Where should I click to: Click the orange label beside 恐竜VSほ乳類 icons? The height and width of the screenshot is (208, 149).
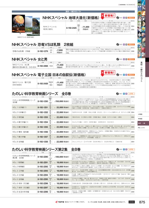click(131, 45)
